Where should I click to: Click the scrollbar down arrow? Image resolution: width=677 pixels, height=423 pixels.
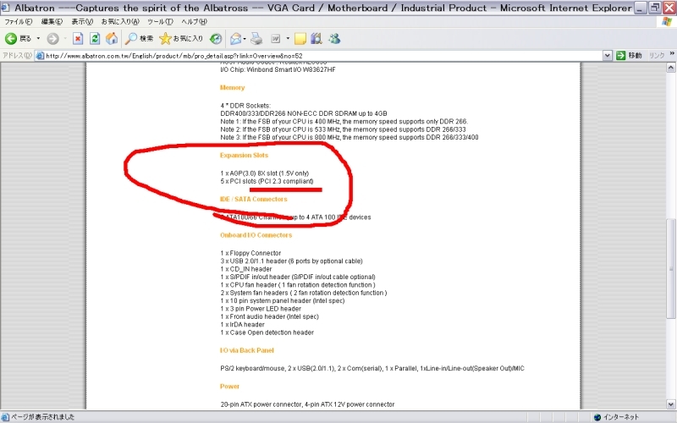point(670,404)
